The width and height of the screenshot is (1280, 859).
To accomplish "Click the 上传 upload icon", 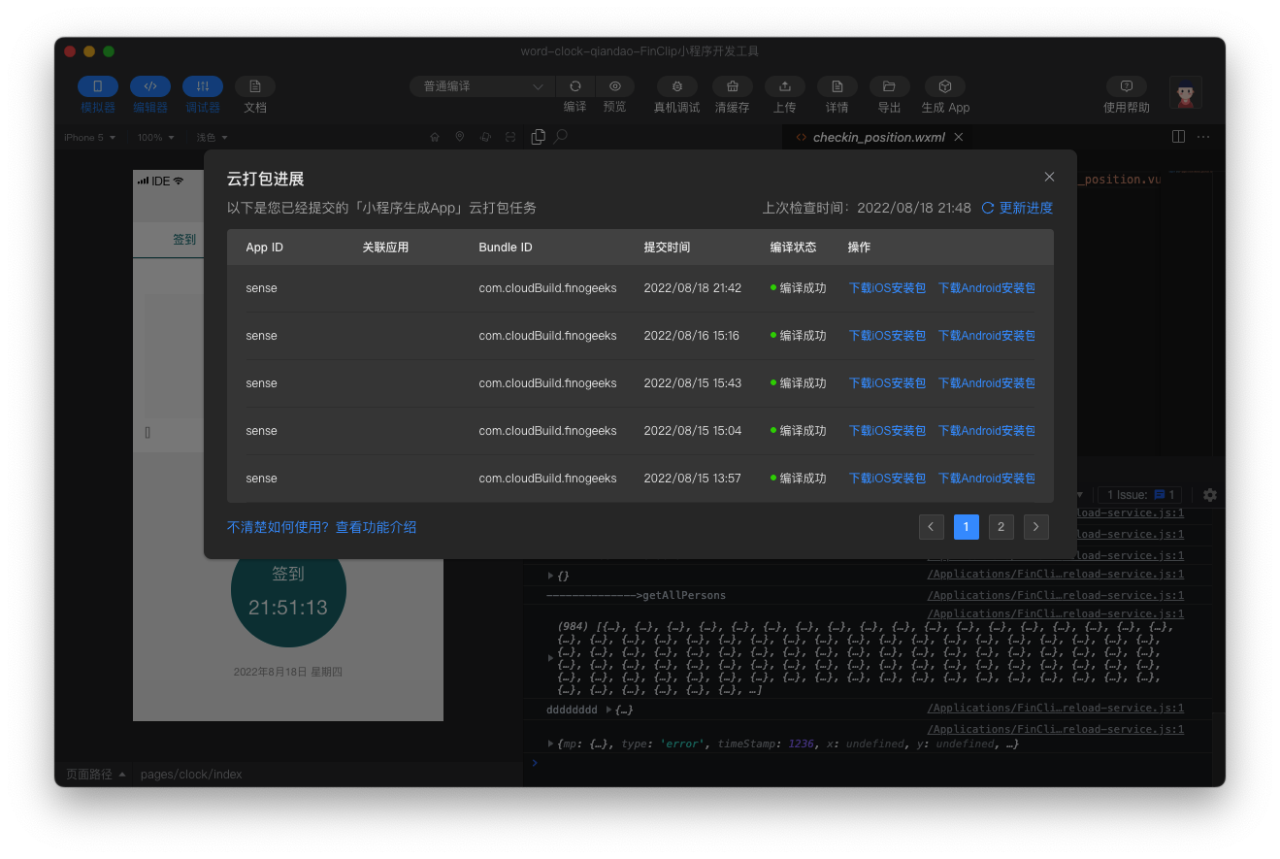I will tap(784, 86).
